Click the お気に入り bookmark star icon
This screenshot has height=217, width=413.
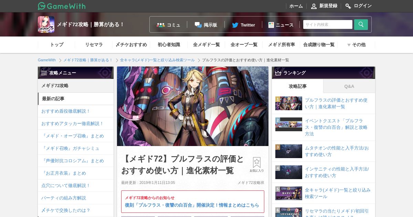257,165
